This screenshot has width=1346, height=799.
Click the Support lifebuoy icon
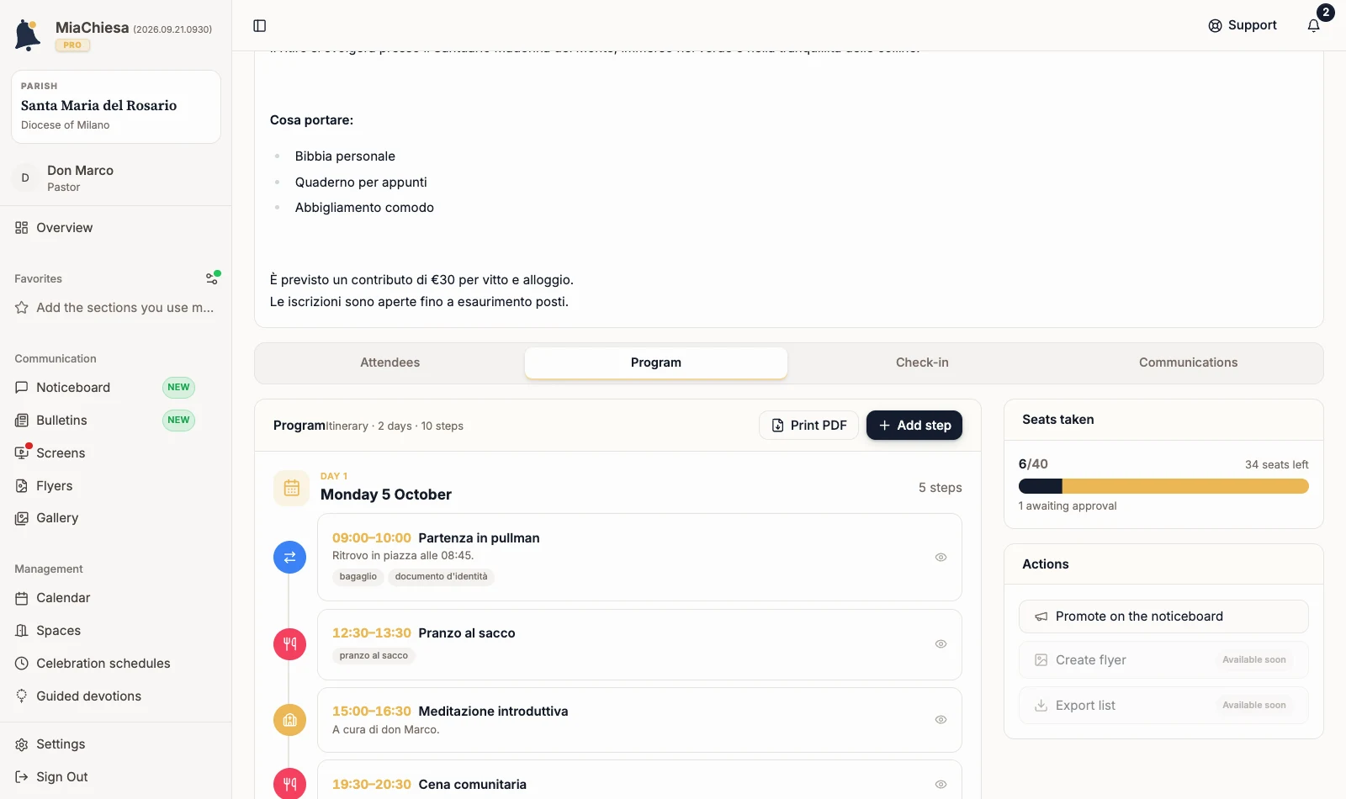coord(1215,25)
